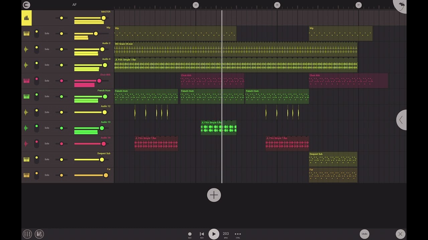The image size is (428, 240).
Task: Open the Wip track piano instrument icon
Action: (x=26, y=34)
